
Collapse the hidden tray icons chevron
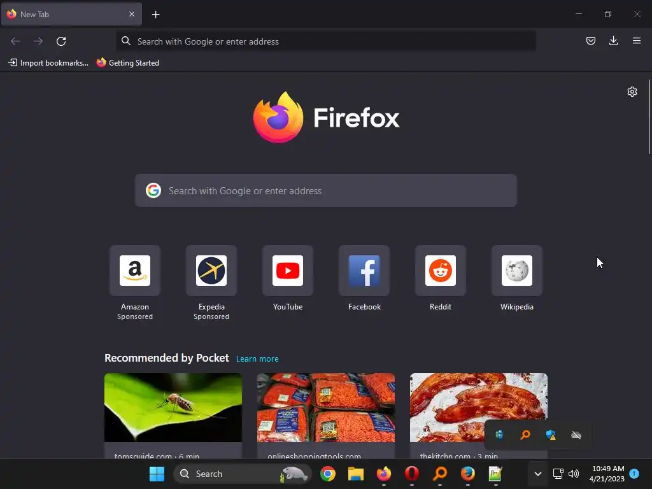tap(537, 474)
